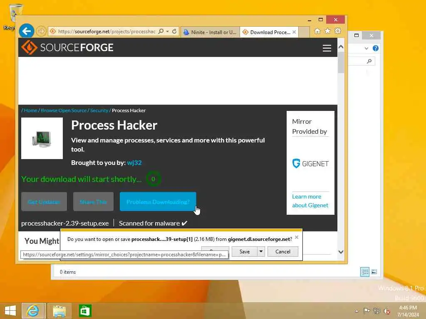The width and height of the screenshot is (426, 319).
Task: Open File Explorer from the taskbar
Action: click(59, 311)
